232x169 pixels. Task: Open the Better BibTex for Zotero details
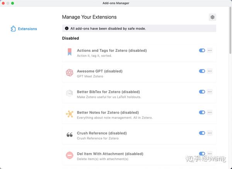pos(108,92)
